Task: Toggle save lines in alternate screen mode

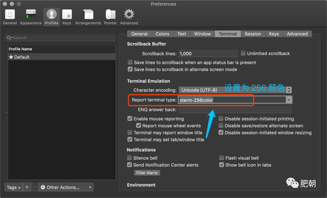Action: [130, 69]
